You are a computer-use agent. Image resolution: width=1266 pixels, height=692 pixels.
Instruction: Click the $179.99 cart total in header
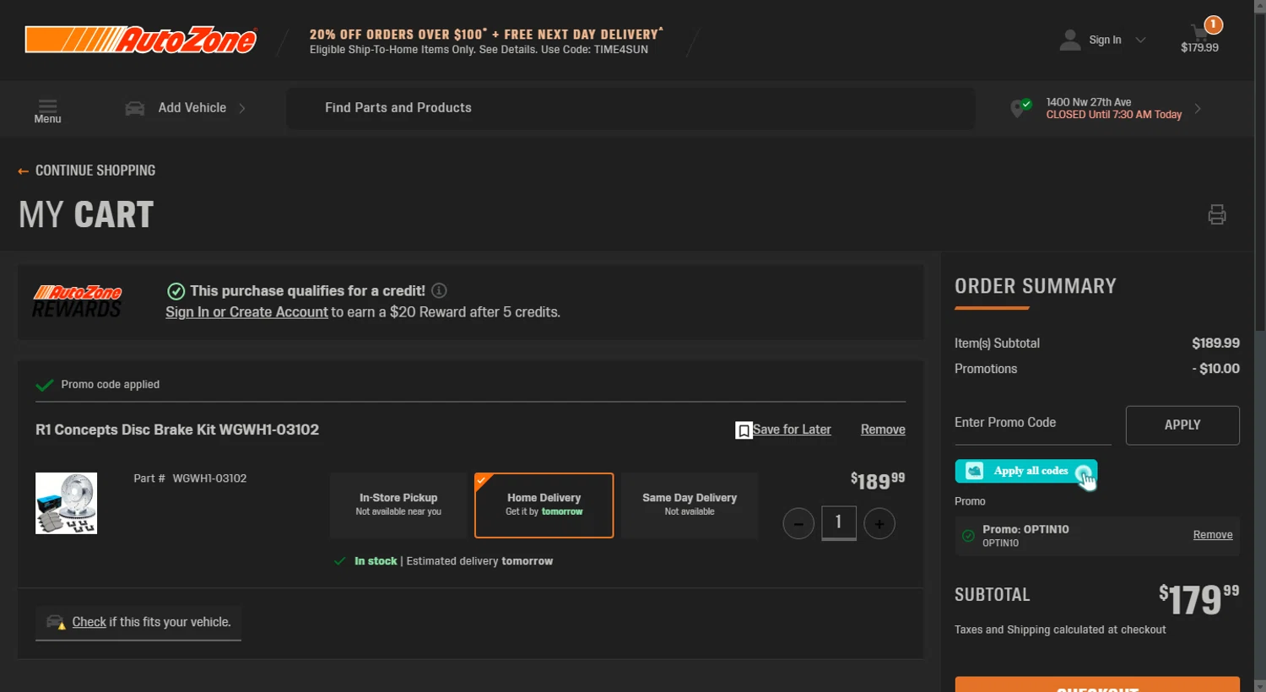point(1199,48)
